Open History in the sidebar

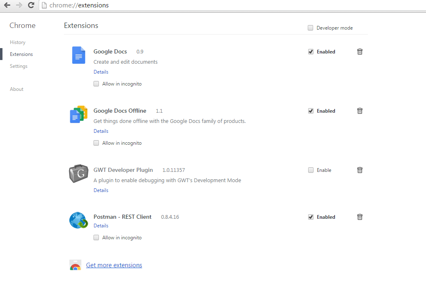point(18,42)
